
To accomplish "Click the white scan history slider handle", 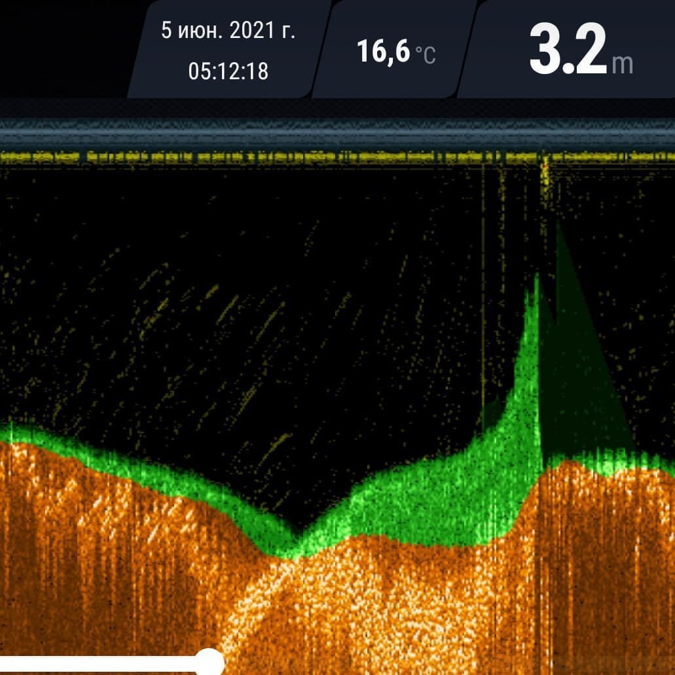I will [210, 662].
